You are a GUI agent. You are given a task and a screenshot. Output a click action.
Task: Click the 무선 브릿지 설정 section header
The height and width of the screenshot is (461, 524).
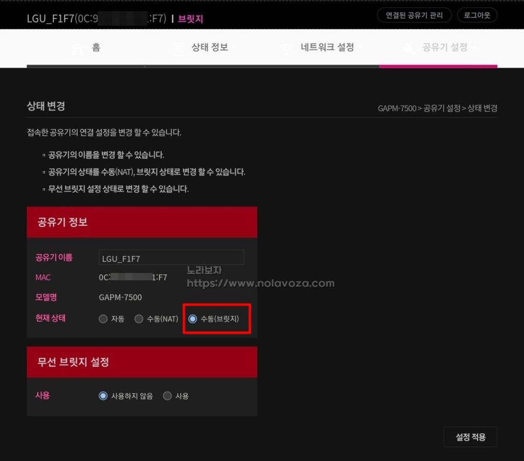pos(142,362)
